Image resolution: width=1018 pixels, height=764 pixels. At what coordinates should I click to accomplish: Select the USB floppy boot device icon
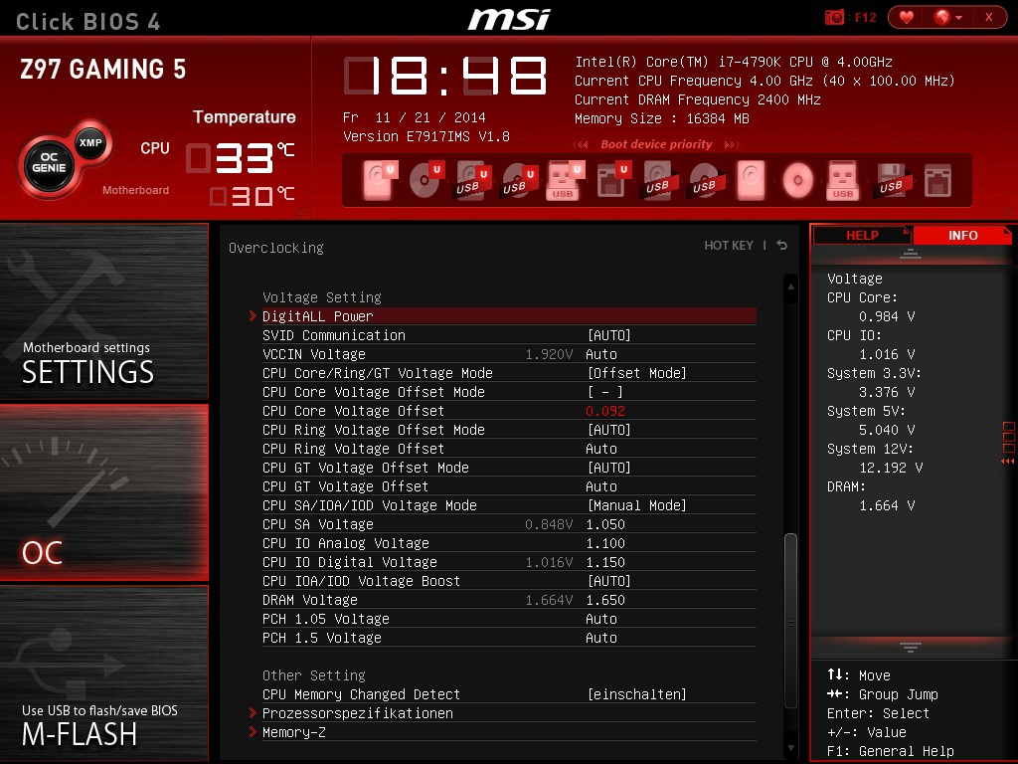pyautogui.click(x=894, y=181)
